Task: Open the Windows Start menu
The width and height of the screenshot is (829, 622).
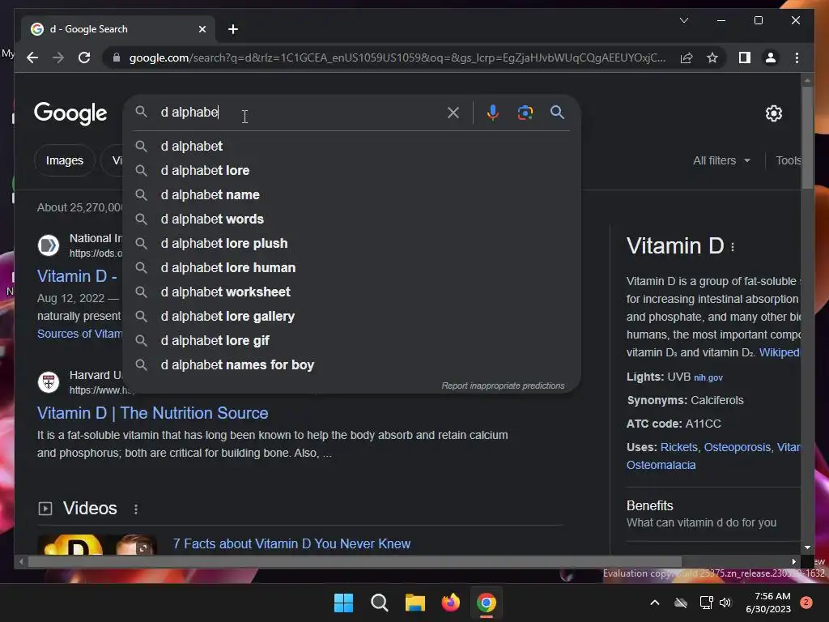Action: (343, 603)
